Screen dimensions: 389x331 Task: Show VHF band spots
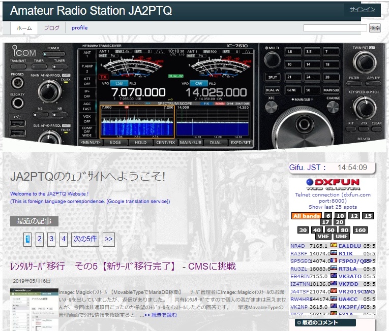[323, 237]
